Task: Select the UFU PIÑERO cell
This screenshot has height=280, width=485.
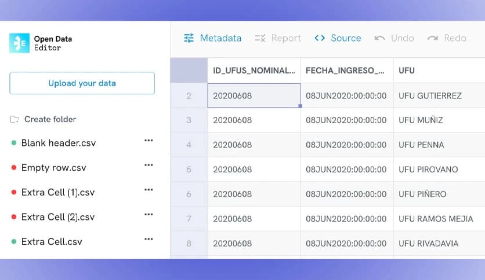Action: pyautogui.click(x=439, y=194)
